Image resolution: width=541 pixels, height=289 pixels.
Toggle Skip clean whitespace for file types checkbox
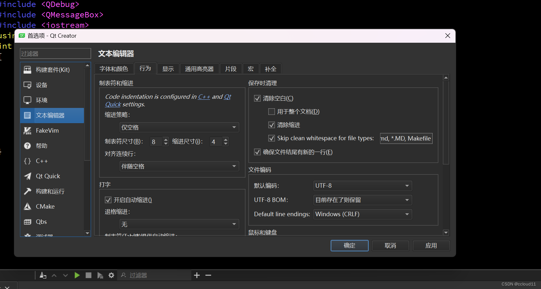[x=271, y=138]
